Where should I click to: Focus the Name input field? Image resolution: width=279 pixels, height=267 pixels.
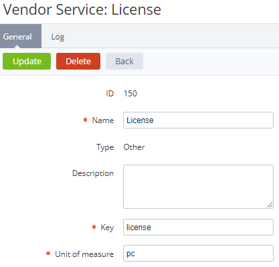[198, 120]
